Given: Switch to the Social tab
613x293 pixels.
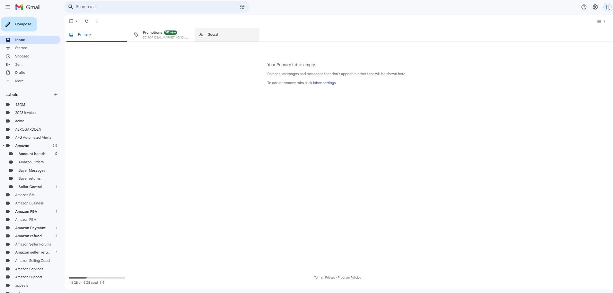Looking at the screenshot, I should pos(227,34).
